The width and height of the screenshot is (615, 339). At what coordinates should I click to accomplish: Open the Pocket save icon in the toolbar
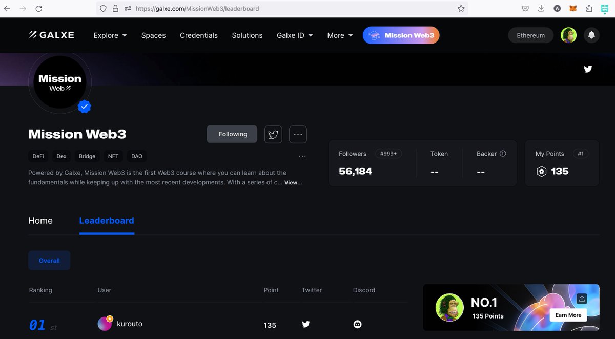tap(525, 9)
